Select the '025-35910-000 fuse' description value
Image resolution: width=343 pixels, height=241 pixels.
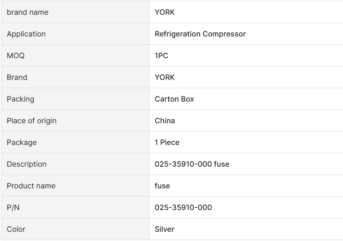(192, 164)
